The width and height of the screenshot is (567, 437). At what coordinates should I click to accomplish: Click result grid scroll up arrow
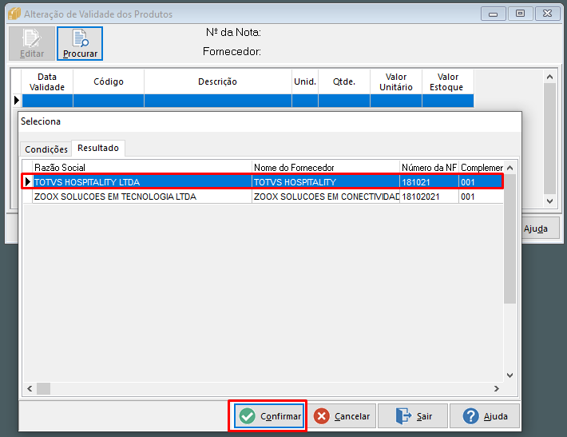(510, 168)
